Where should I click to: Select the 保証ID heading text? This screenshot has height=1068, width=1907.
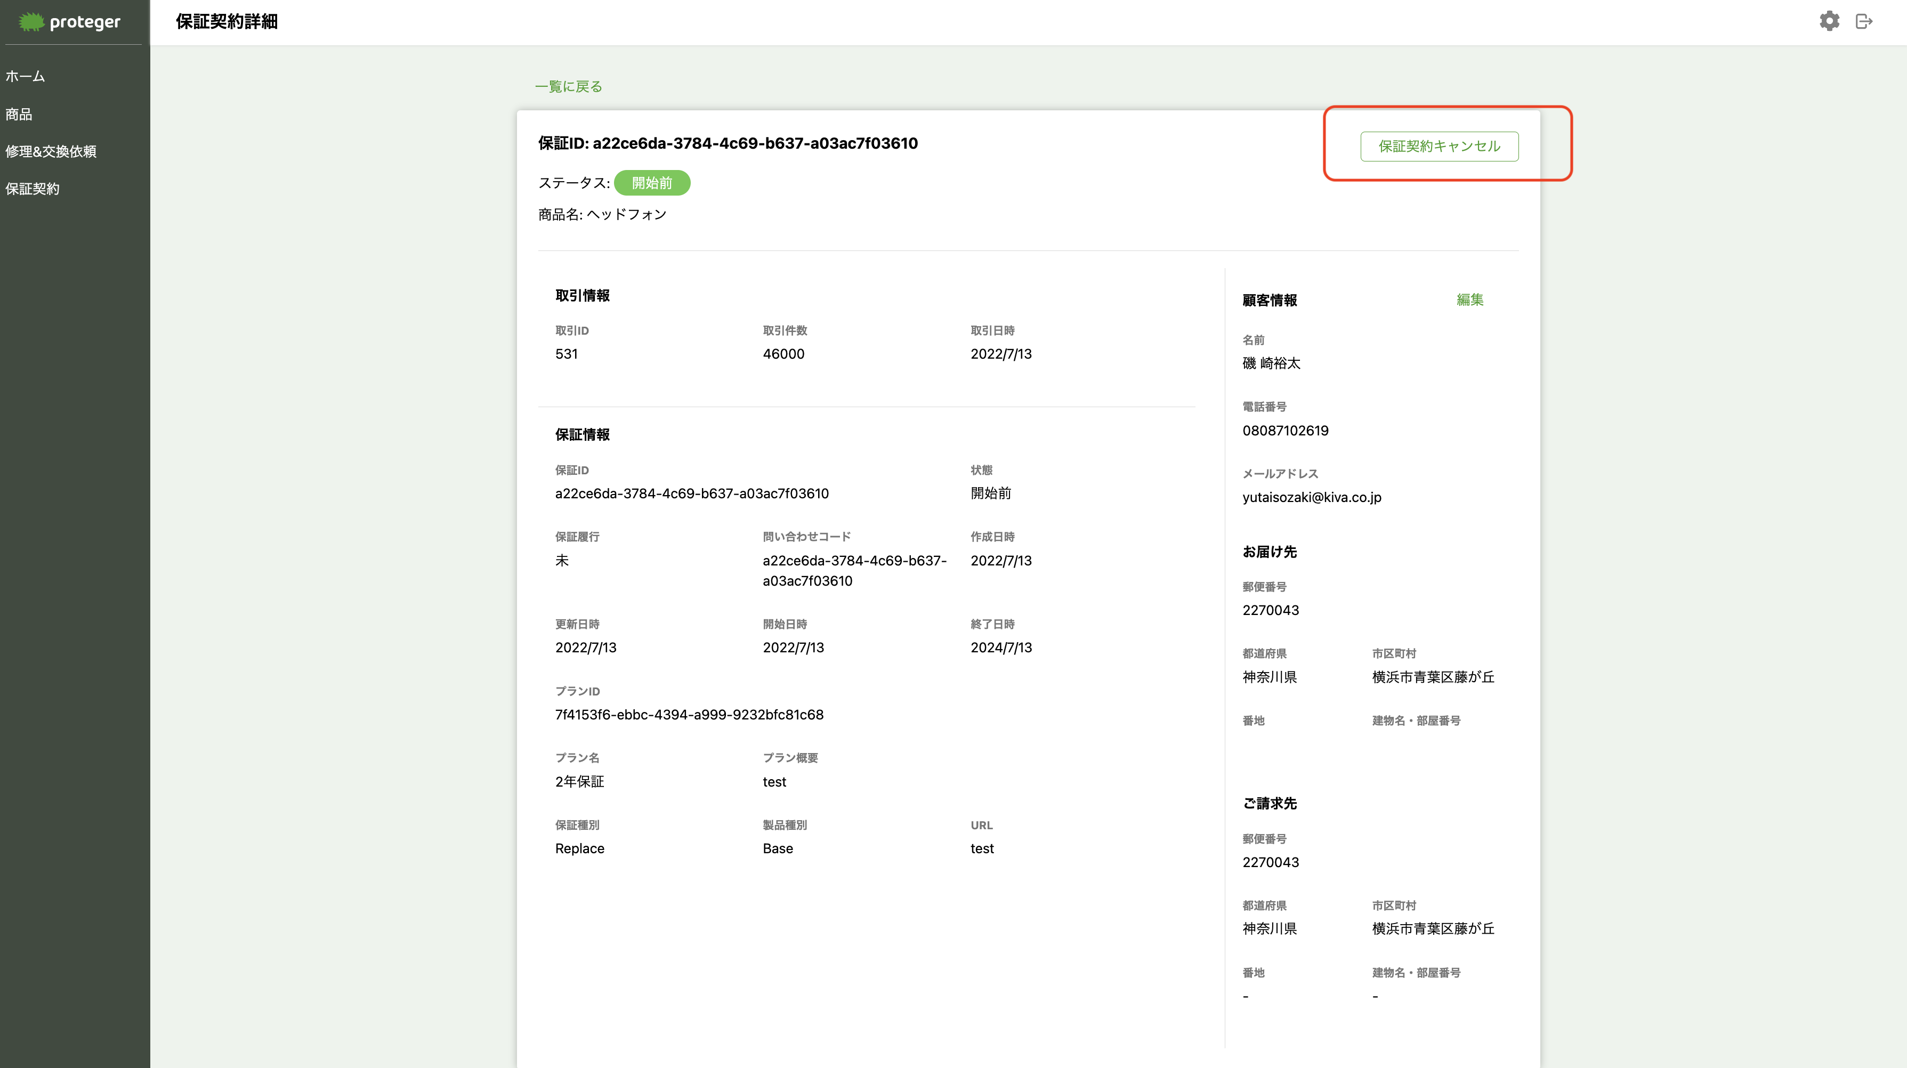[728, 143]
